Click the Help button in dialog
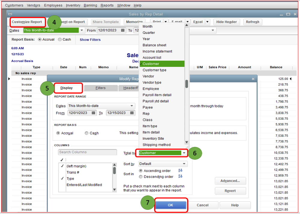This screenshot has width=300, height=214. tap(235, 205)
